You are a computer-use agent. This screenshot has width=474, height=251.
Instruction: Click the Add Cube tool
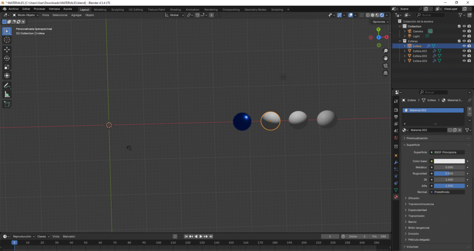coord(7,104)
